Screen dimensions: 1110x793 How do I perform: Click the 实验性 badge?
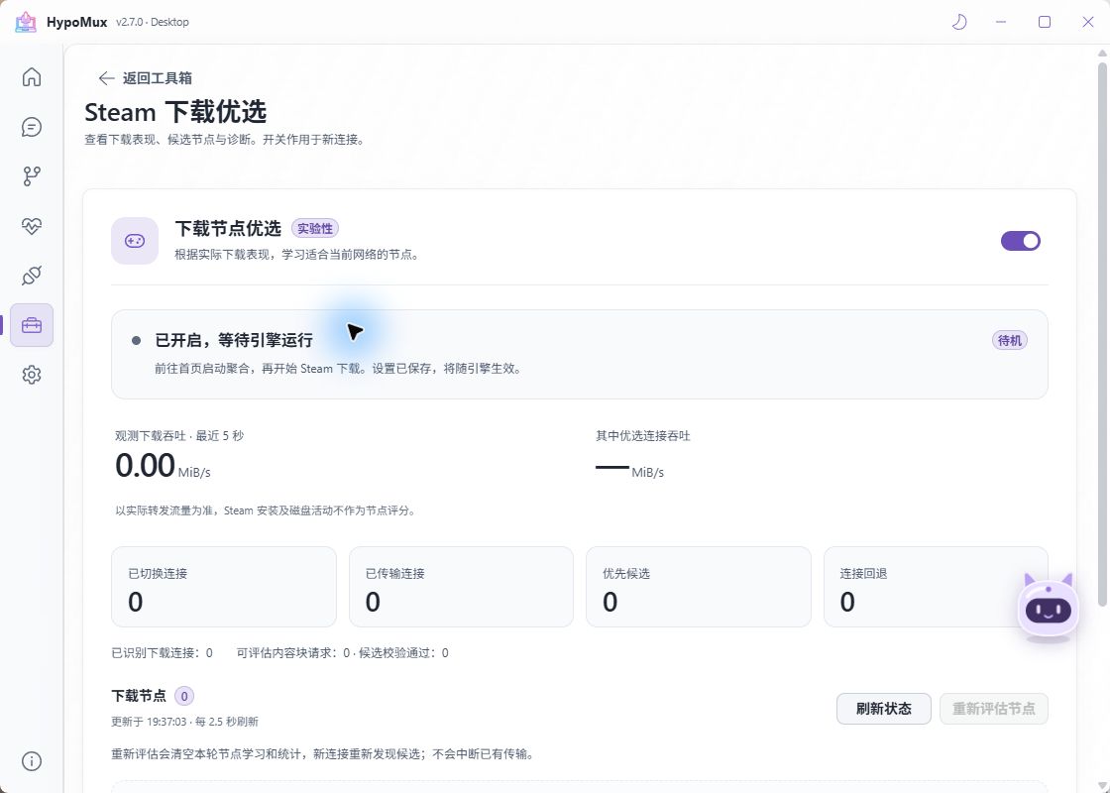coord(315,229)
